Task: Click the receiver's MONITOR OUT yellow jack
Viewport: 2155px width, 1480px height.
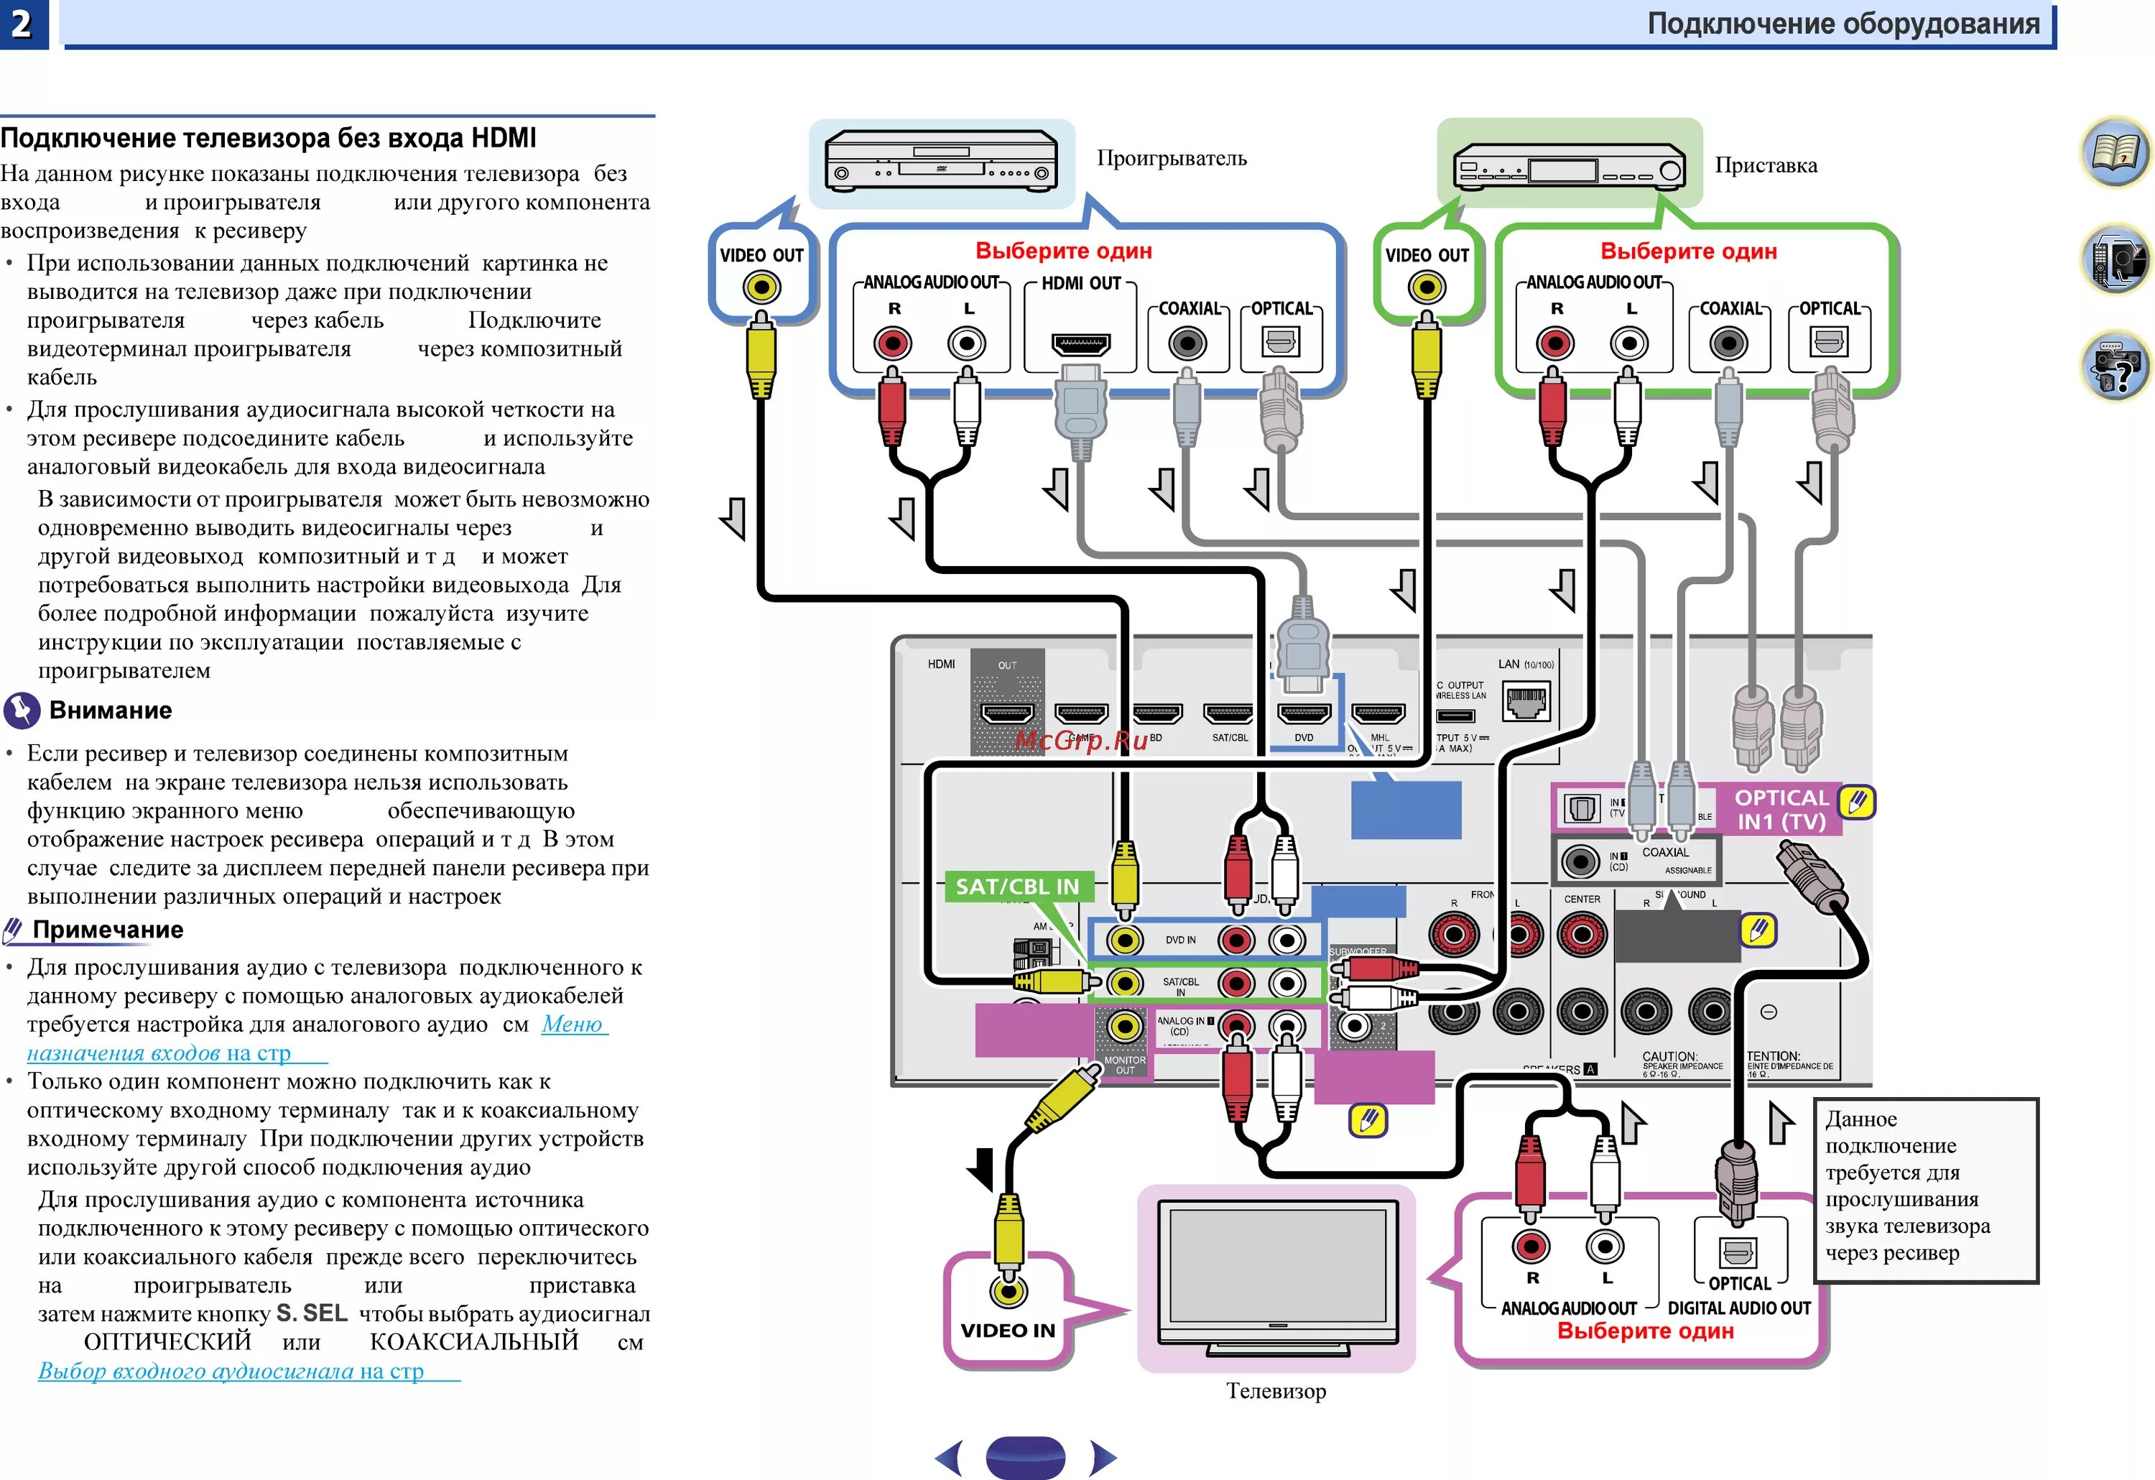Action: pyautogui.click(x=1125, y=1027)
